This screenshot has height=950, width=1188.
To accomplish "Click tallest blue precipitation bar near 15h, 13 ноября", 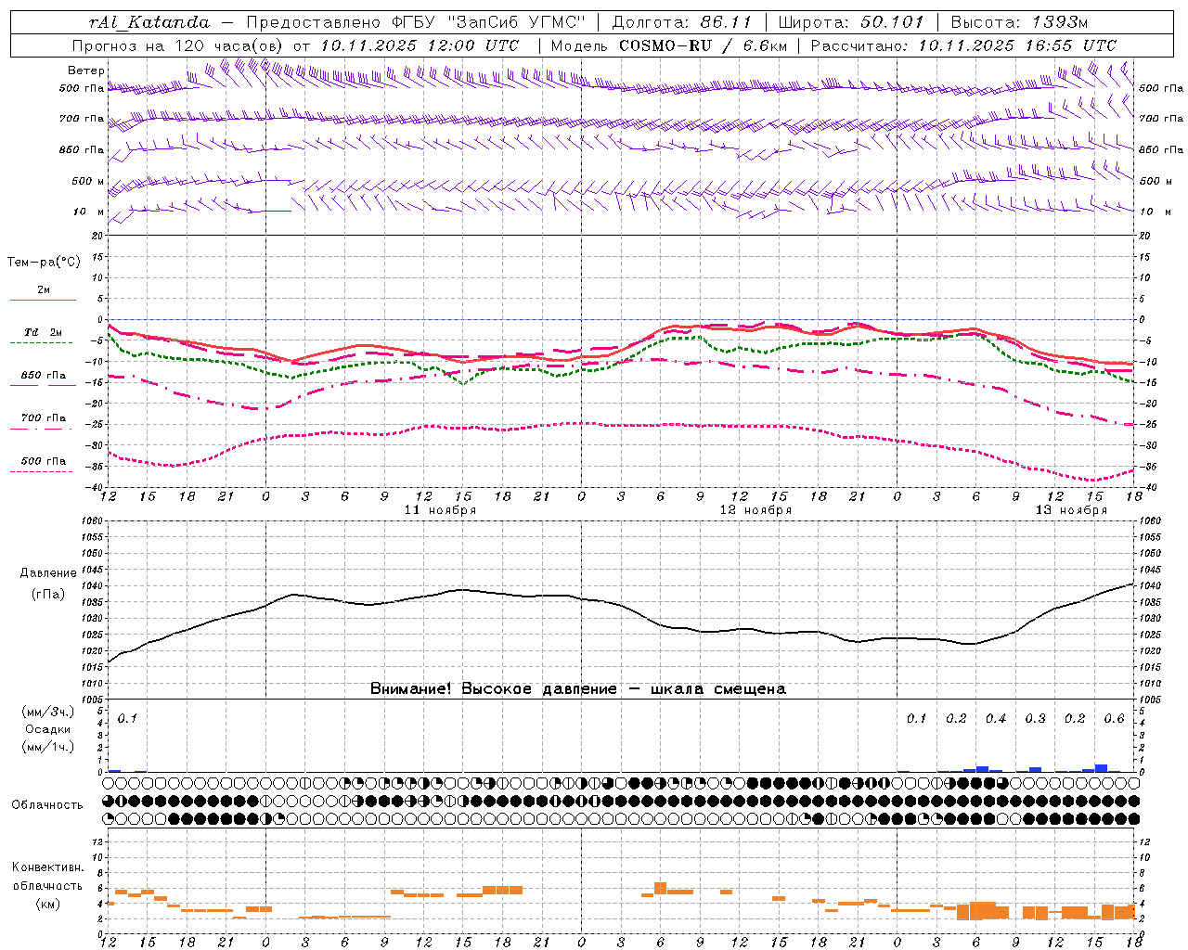I will coord(1101,768).
